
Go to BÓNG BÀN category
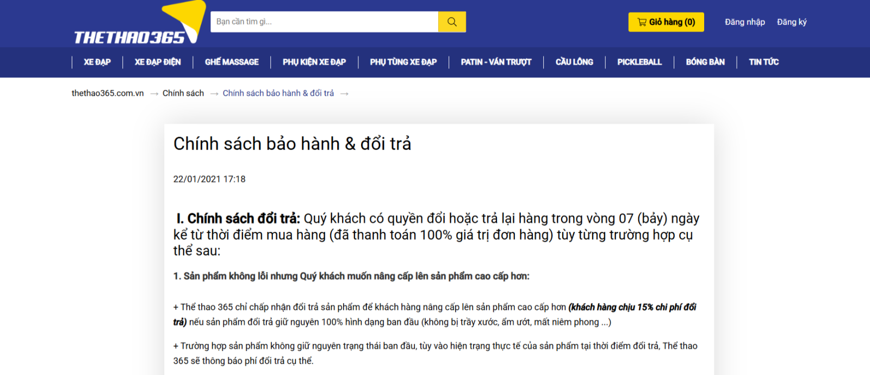pos(705,62)
